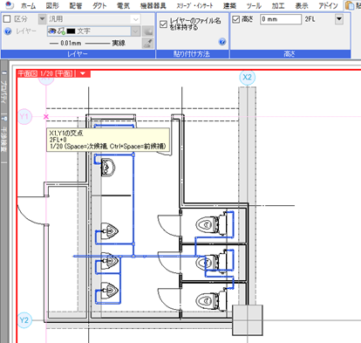Open the 配管 ribbon tab

point(76,5)
